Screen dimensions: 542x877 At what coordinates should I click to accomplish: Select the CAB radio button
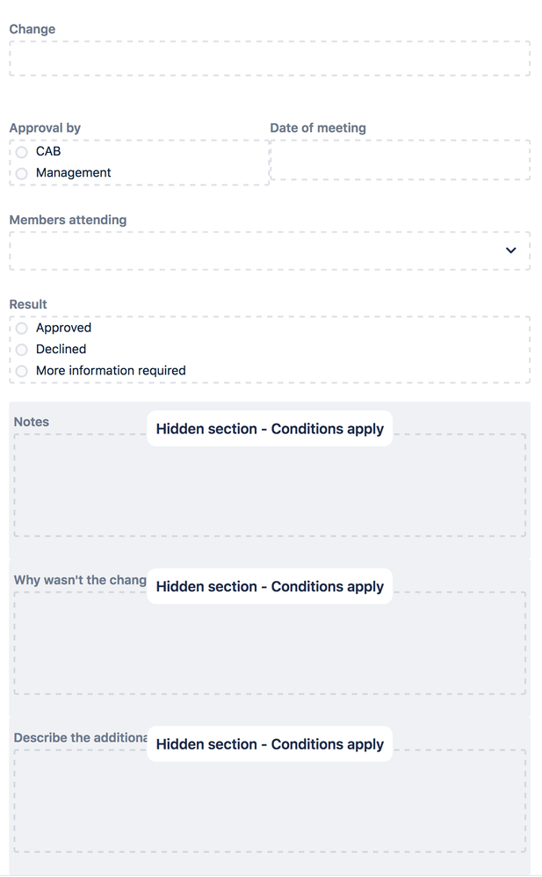tap(21, 151)
